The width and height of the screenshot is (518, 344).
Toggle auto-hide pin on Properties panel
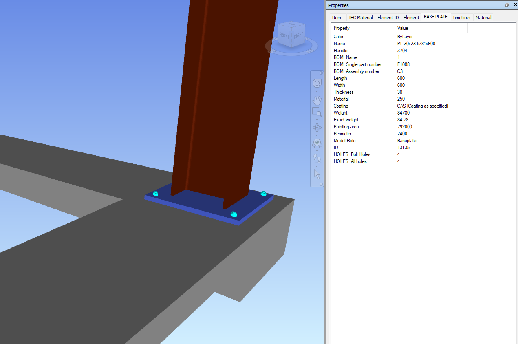(x=507, y=5)
